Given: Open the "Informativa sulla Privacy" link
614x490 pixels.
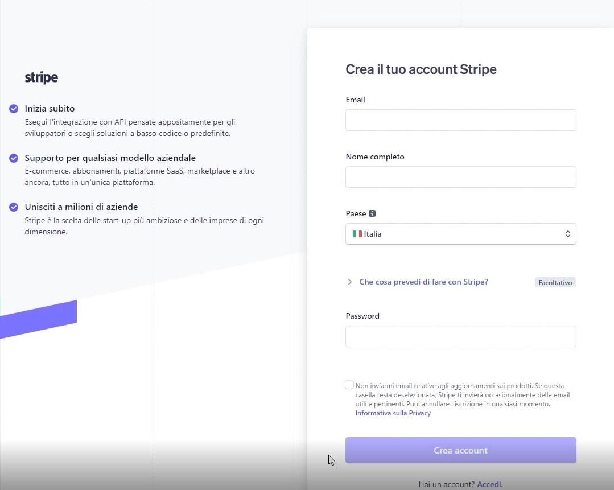Looking at the screenshot, I should coord(393,413).
